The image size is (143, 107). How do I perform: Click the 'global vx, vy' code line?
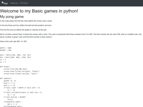pyautogui.click(x=10, y=81)
